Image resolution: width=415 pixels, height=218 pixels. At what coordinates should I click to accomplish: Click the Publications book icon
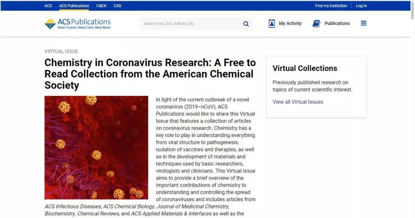[x=316, y=23]
